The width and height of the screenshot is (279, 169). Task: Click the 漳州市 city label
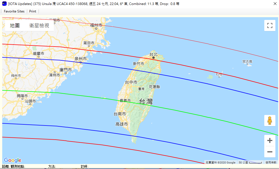click(54, 75)
